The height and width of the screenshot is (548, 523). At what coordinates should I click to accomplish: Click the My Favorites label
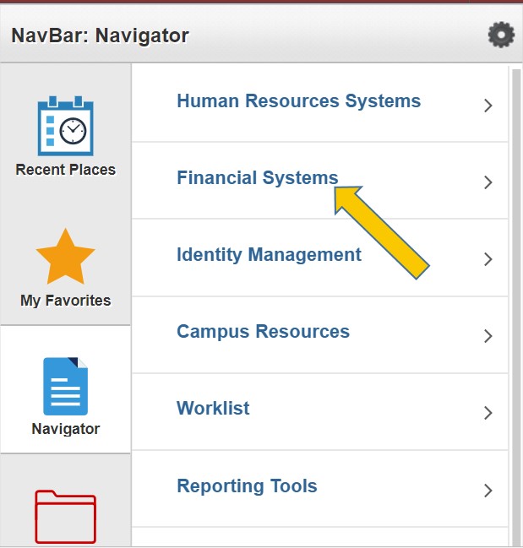(65, 301)
